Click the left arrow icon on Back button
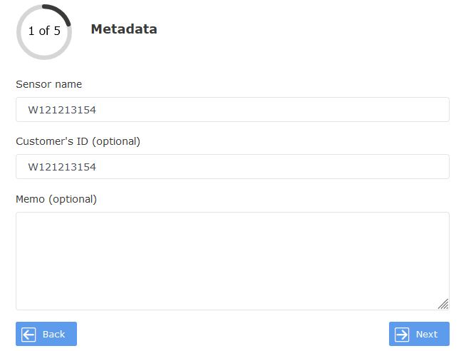Image resolution: width=466 pixels, height=351 pixels. pos(29,334)
